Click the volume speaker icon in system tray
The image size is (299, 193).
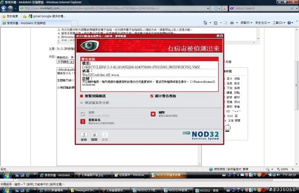point(278,175)
